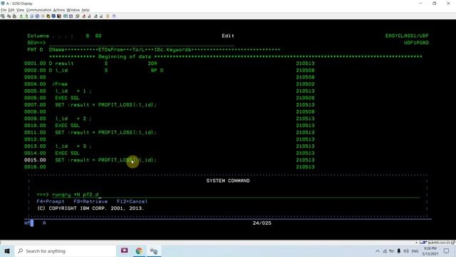Click the 'D l_id' declaration on line 0002.00

58,70
